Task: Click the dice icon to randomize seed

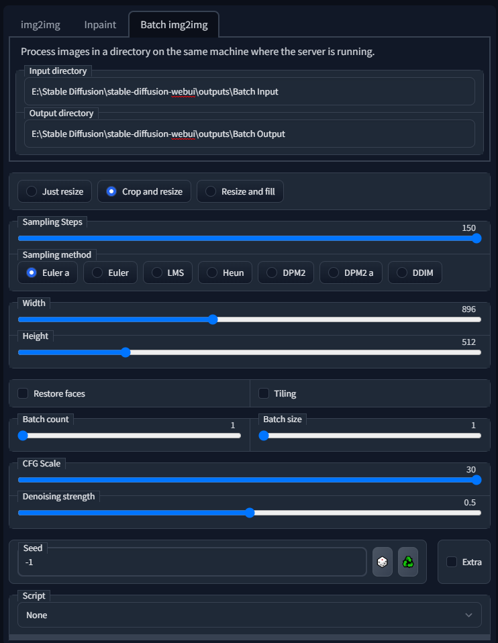Action: (x=383, y=562)
